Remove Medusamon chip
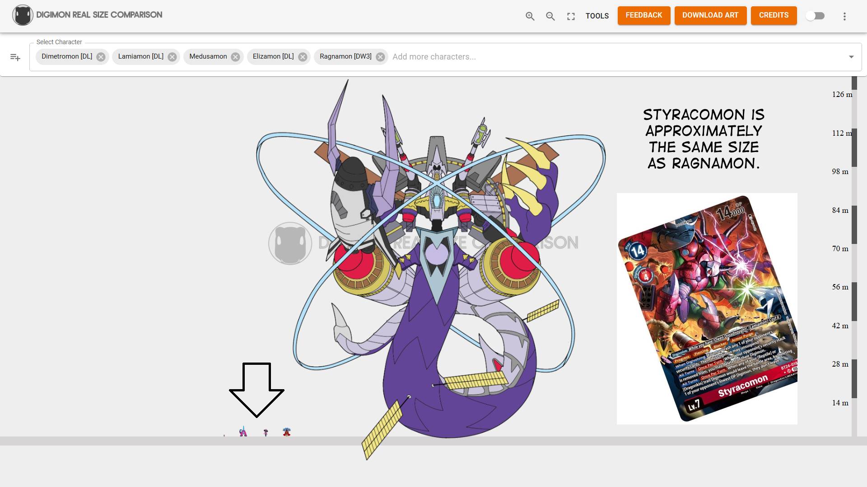867x487 pixels. click(x=235, y=57)
